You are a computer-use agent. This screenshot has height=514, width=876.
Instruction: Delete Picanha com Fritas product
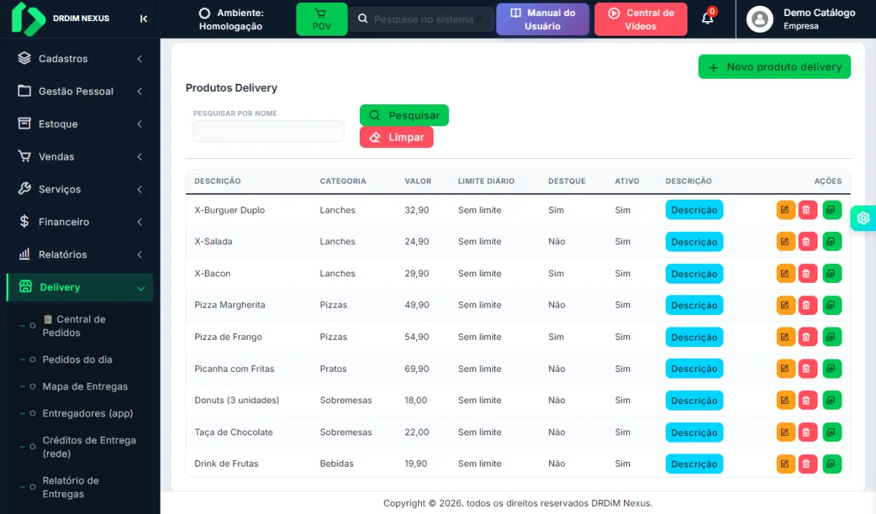(807, 369)
